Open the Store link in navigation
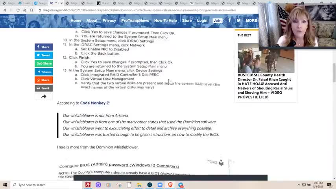336x189 pixels. click(187, 20)
